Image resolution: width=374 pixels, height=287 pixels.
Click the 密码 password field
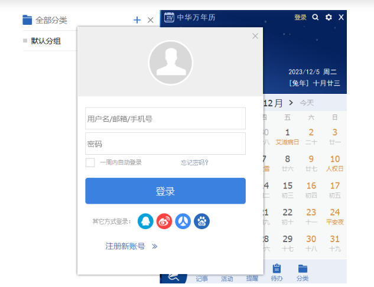[x=165, y=143]
